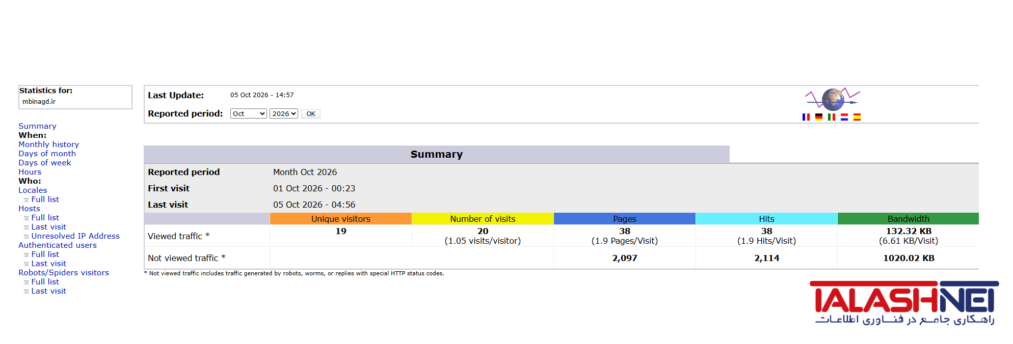The image size is (1013, 344).
Task: Open Last visit under Authenticated users
Action: point(48,264)
